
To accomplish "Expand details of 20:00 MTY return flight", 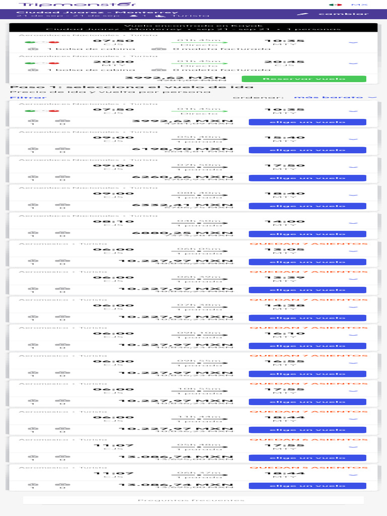I will click(353, 64).
